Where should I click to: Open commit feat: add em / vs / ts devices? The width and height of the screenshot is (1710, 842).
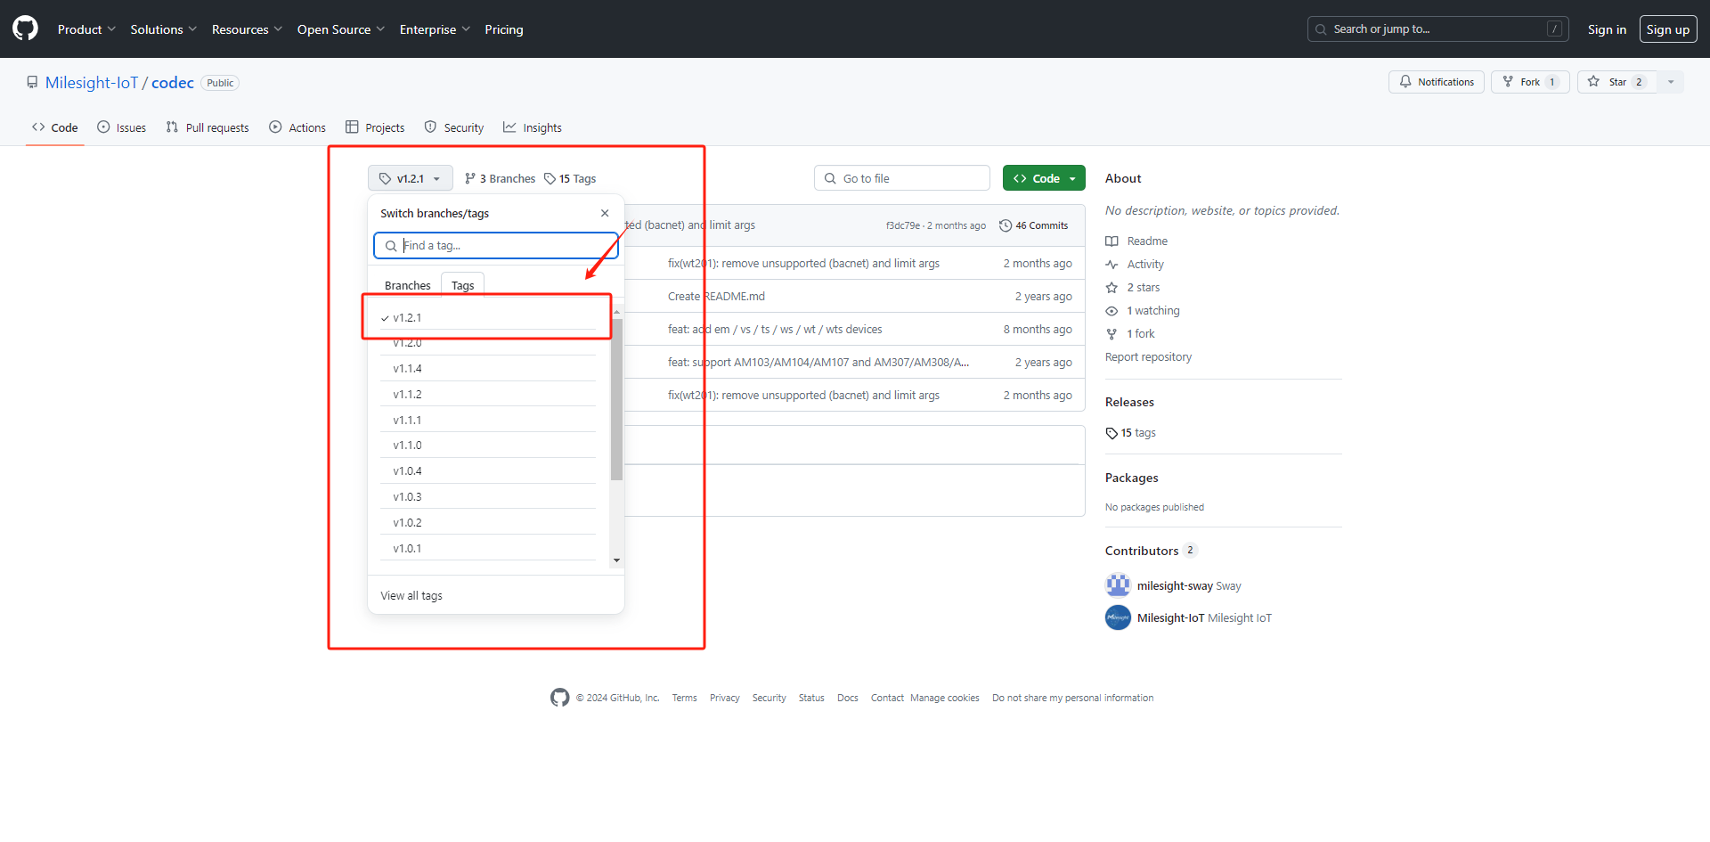click(775, 329)
